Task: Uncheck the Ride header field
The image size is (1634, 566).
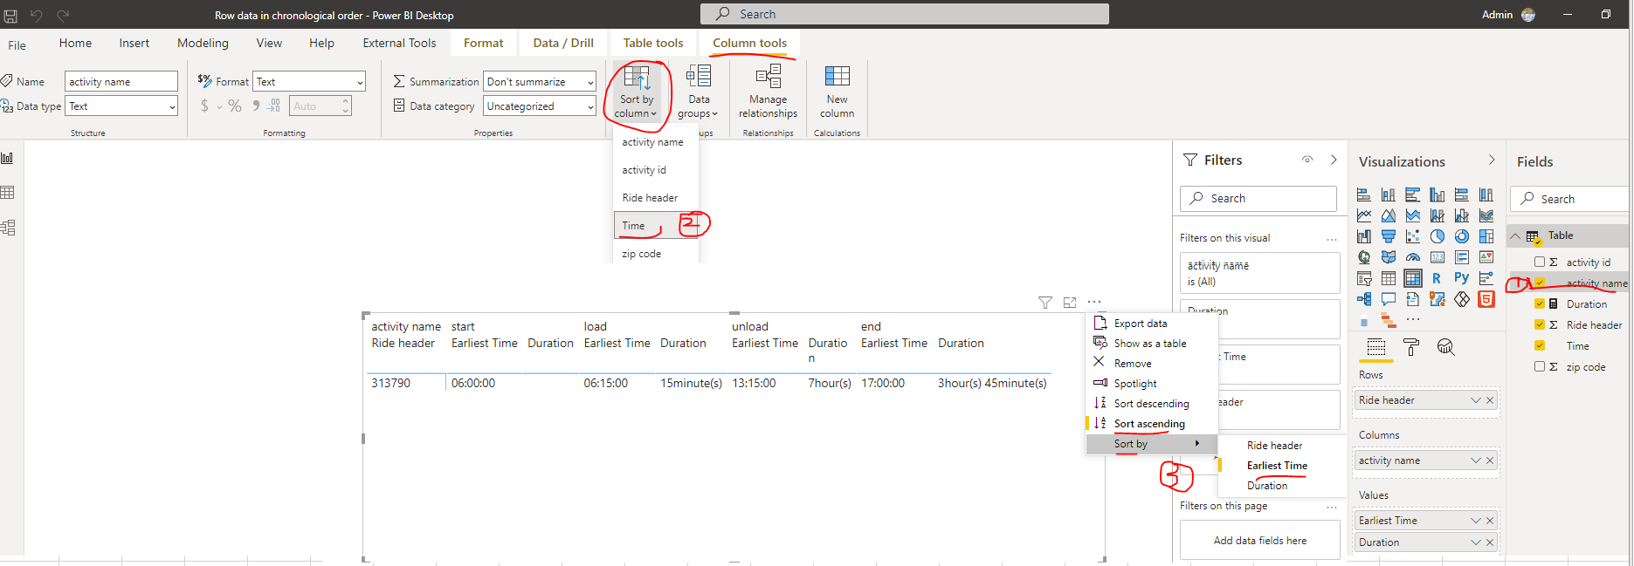Action: [x=1540, y=324]
